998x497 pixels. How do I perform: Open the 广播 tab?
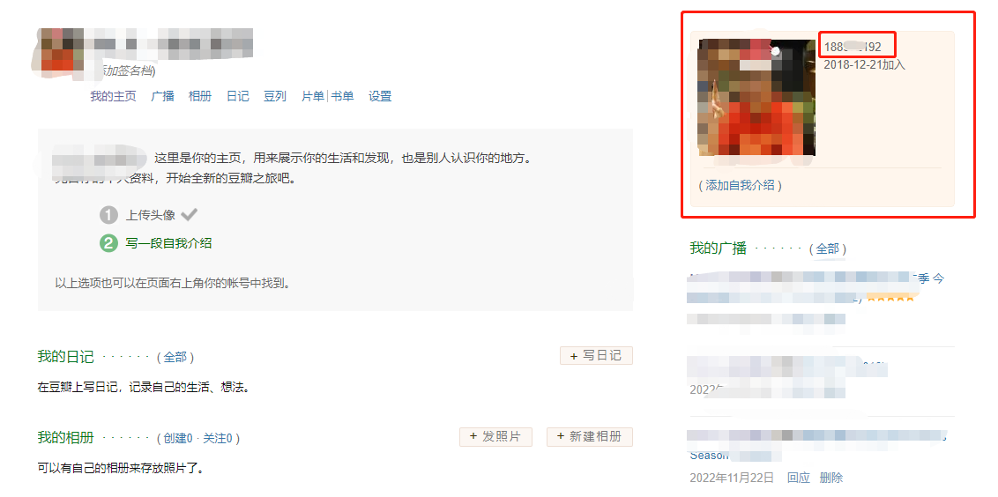click(162, 97)
